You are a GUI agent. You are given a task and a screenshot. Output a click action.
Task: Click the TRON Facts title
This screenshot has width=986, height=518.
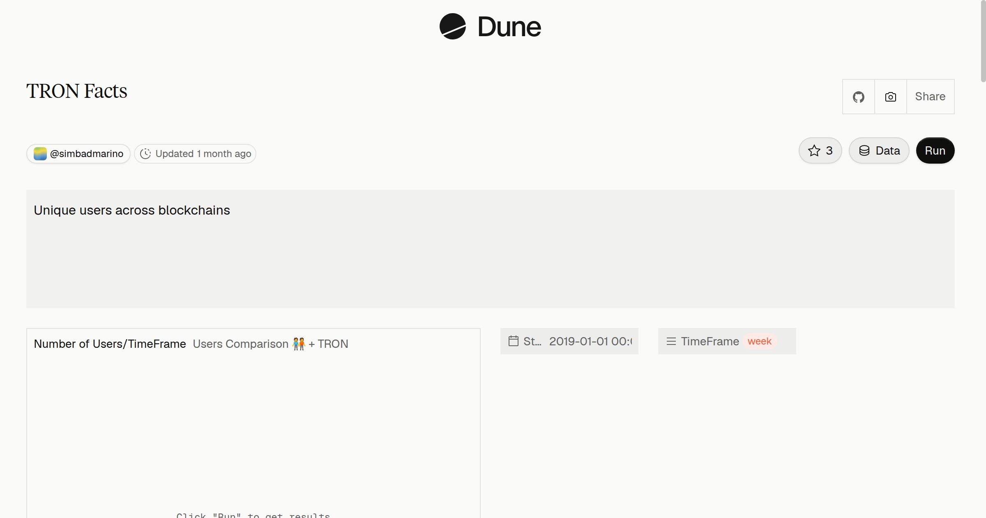(x=77, y=91)
